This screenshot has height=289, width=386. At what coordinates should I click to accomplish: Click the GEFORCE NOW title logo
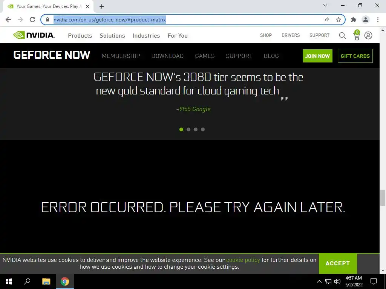coord(52,55)
